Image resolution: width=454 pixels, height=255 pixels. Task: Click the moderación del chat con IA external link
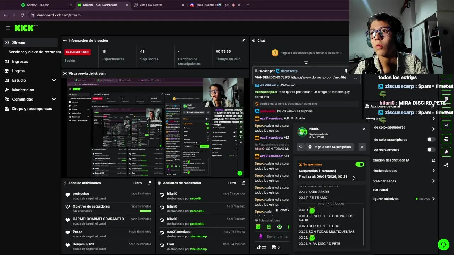(x=433, y=160)
